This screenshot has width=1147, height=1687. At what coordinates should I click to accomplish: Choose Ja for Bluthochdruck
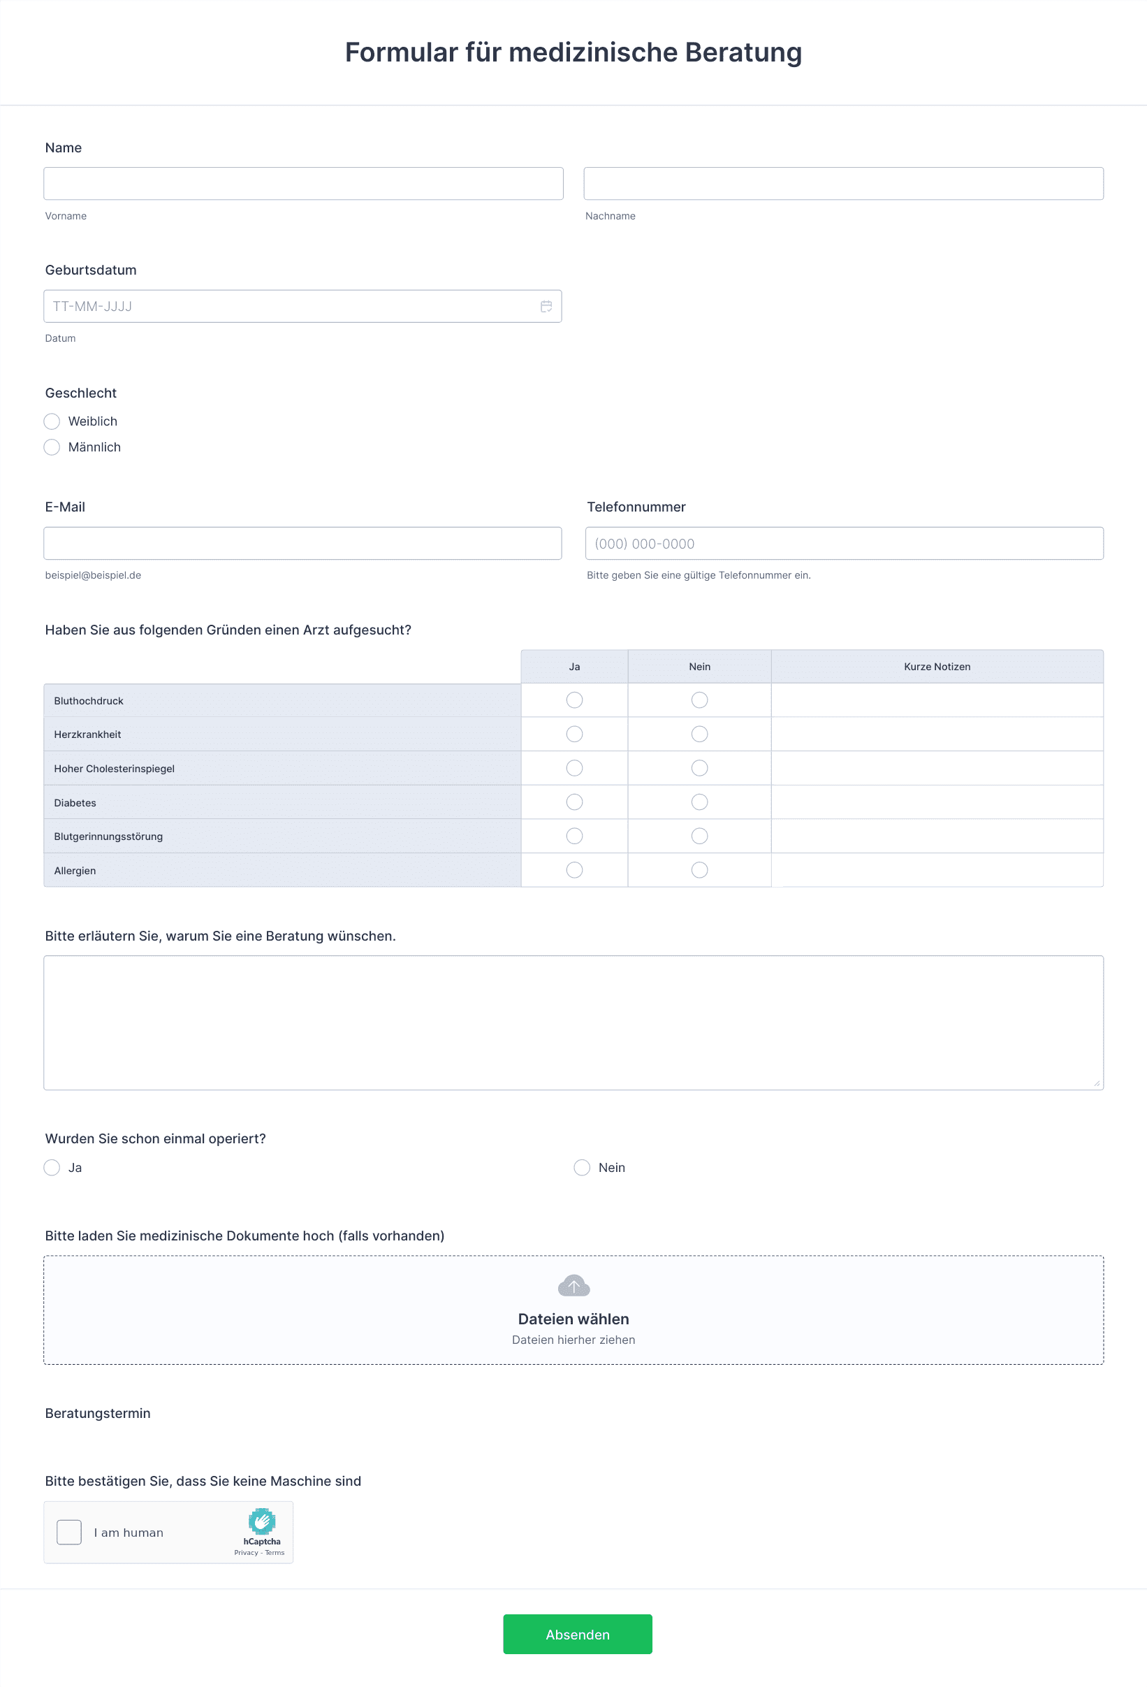(574, 700)
